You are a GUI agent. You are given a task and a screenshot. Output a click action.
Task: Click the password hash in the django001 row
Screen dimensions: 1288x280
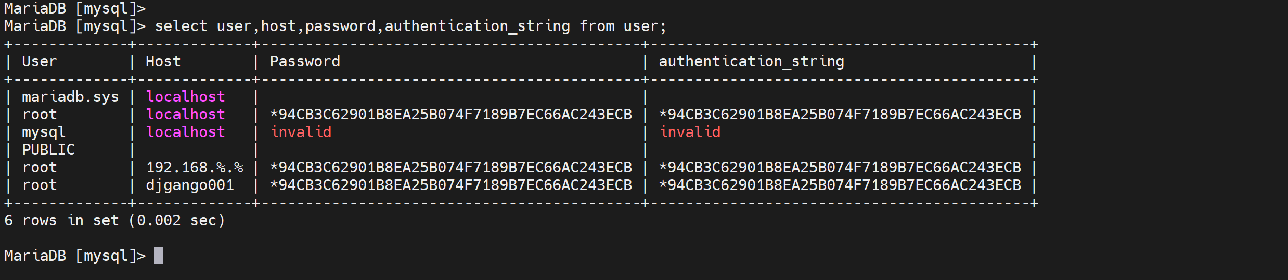click(x=450, y=185)
